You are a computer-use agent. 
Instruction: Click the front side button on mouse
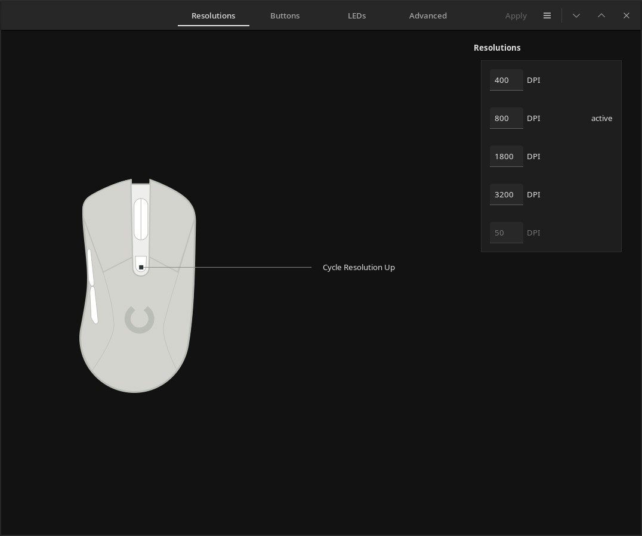[91, 267]
